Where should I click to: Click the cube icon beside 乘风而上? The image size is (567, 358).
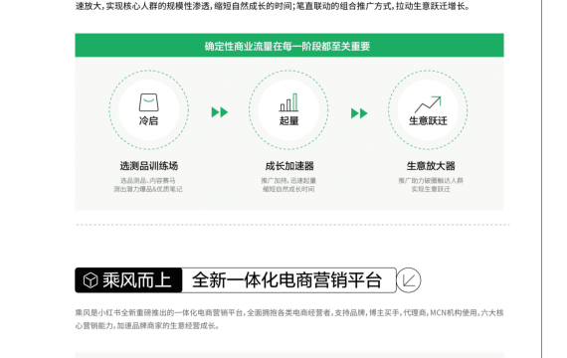coord(91,280)
